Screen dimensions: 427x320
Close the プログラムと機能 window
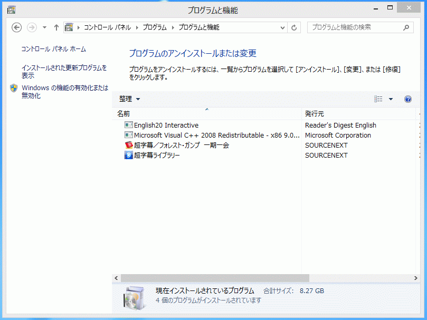coord(409,8)
